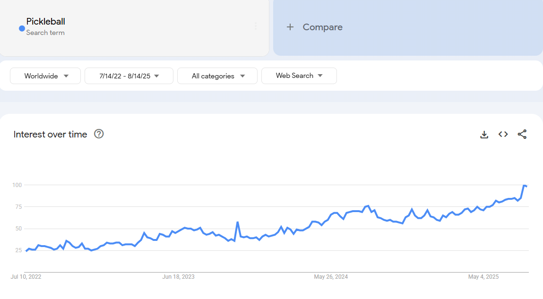543x299 pixels.
Task: Expand the Worldwide region dropdown
Action: point(45,76)
